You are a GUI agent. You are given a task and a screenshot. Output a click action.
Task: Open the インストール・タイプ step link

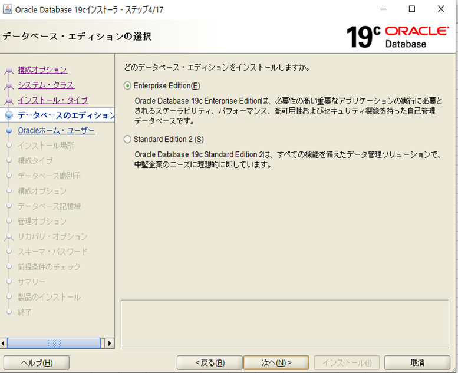(x=53, y=100)
